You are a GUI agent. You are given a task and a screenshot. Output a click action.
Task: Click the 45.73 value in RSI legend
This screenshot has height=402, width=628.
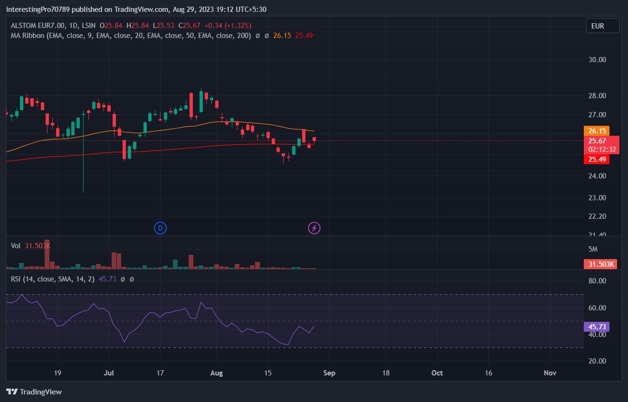click(107, 279)
